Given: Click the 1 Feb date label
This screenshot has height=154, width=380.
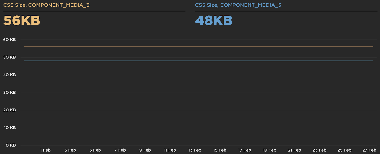Looking at the screenshot, I should [45, 150].
